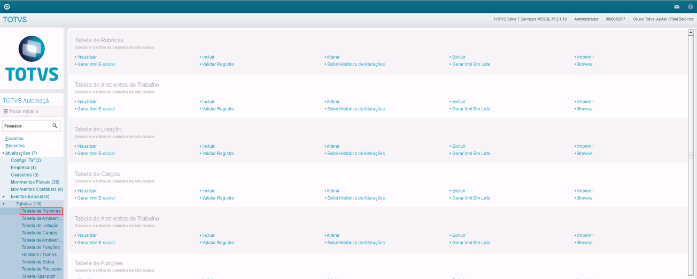Open the mail envelope icon

(677, 7)
